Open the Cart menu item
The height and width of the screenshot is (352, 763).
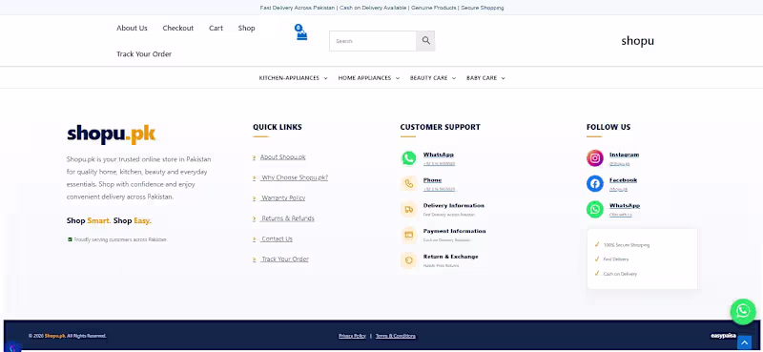point(217,29)
